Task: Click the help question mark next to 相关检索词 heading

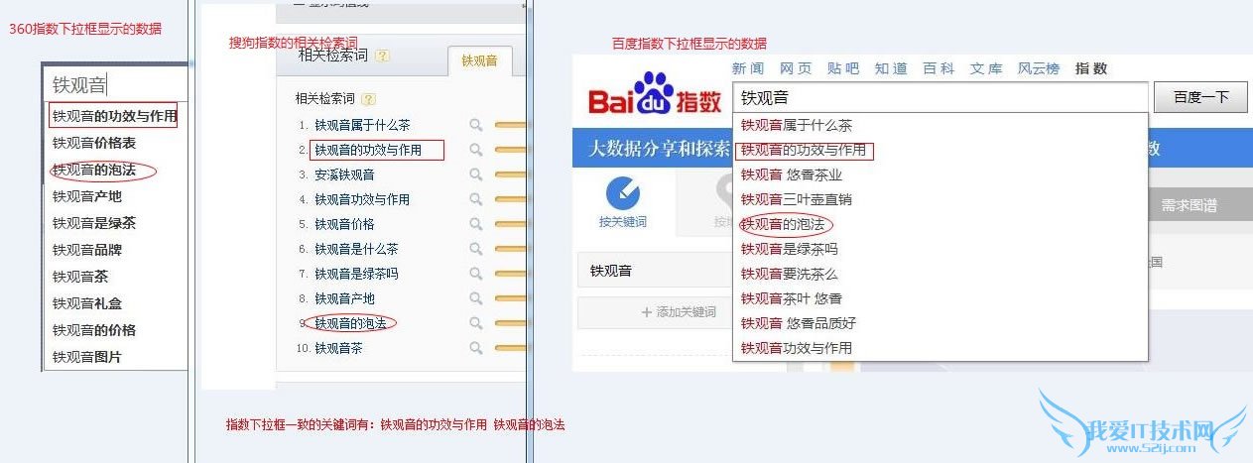Action: pos(382,57)
